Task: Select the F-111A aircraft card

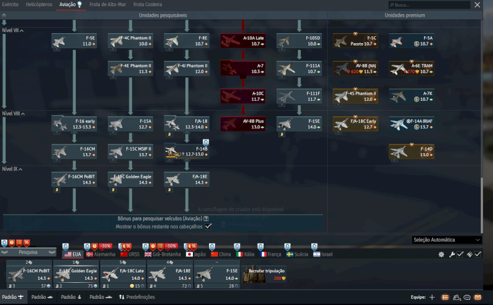Action: [x=299, y=68]
